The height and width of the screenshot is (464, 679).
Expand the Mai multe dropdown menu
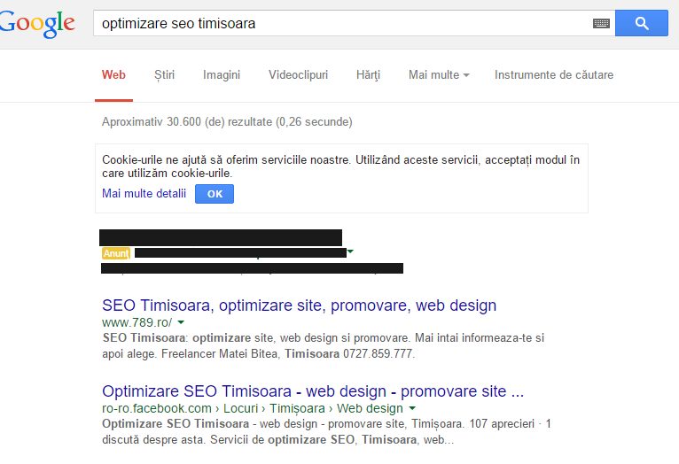(439, 75)
